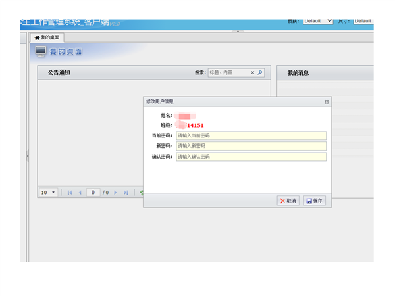The image size is (395, 296).
Task: Select the 确认密码 input field
Action: tap(251, 157)
